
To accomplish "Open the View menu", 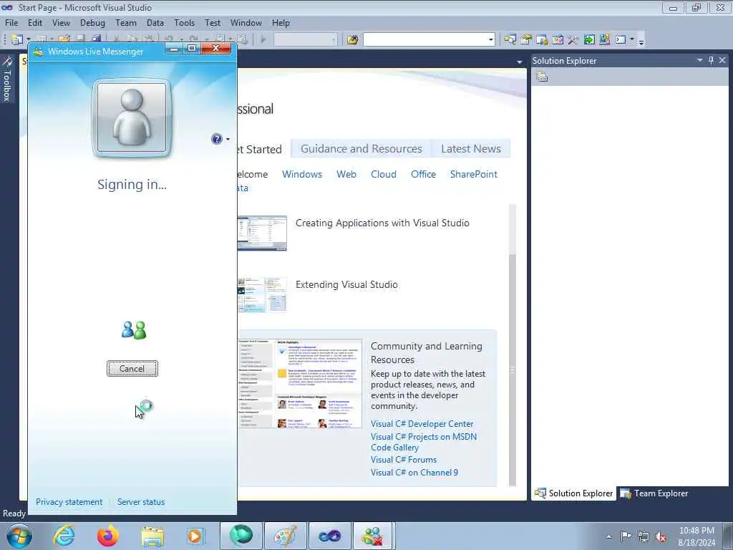I will [x=61, y=22].
